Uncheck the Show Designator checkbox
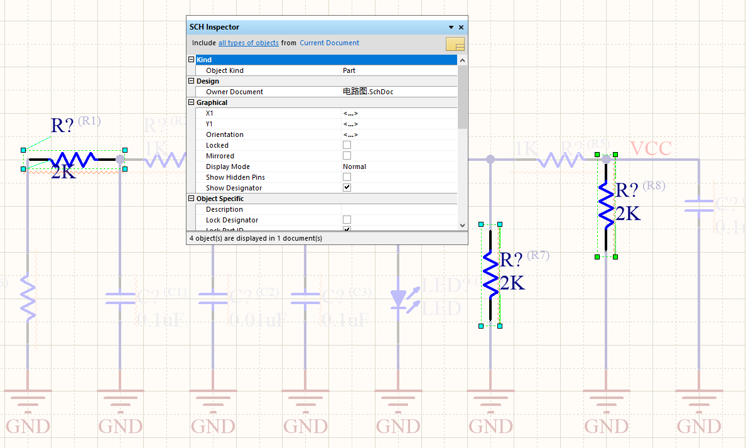The width and height of the screenshot is (746, 448). pos(347,188)
